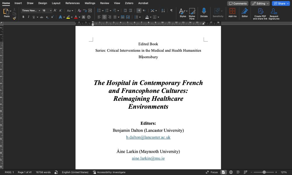Open the font name dropdown

coord(39,11)
